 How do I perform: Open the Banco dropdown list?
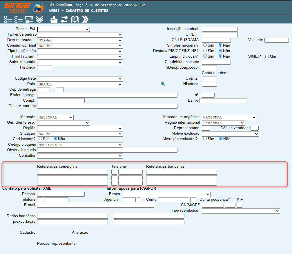click(166, 194)
